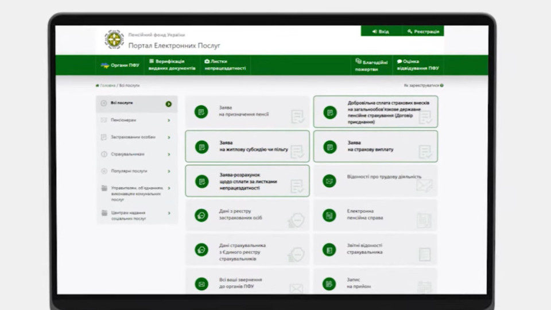Click green icon of Дані з реєстру застрахованих осіб
Screen dimensions: 551x310
(x=201, y=215)
